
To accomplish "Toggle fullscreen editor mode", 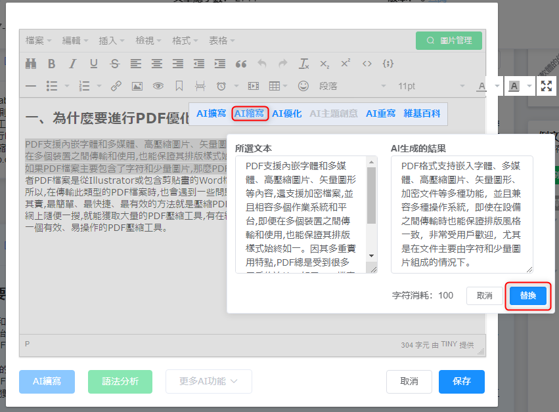I will (x=547, y=86).
